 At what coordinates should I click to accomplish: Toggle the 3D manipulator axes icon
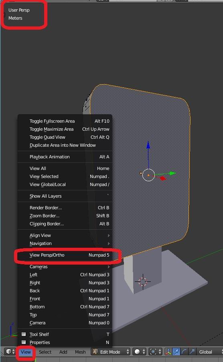tap(168, 352)
